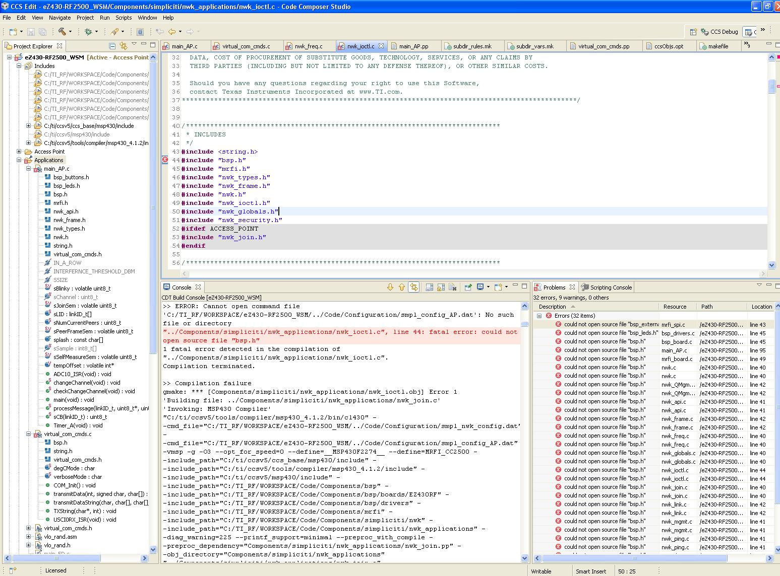Click the Save All toolbar icon

click(43, 31)
